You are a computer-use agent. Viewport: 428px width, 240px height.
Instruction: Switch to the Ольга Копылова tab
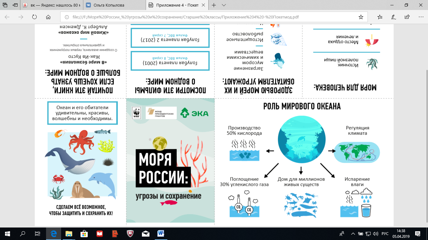[113, 5]
